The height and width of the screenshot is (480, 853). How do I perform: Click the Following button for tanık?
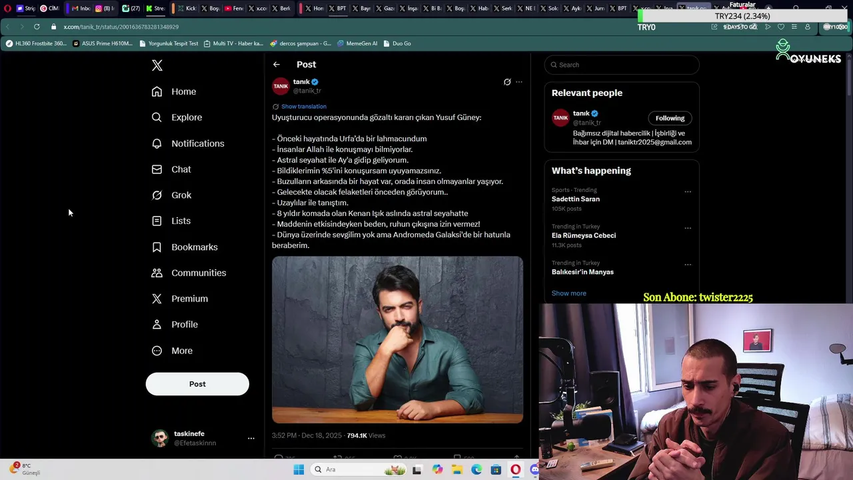[x=670, y=118]
